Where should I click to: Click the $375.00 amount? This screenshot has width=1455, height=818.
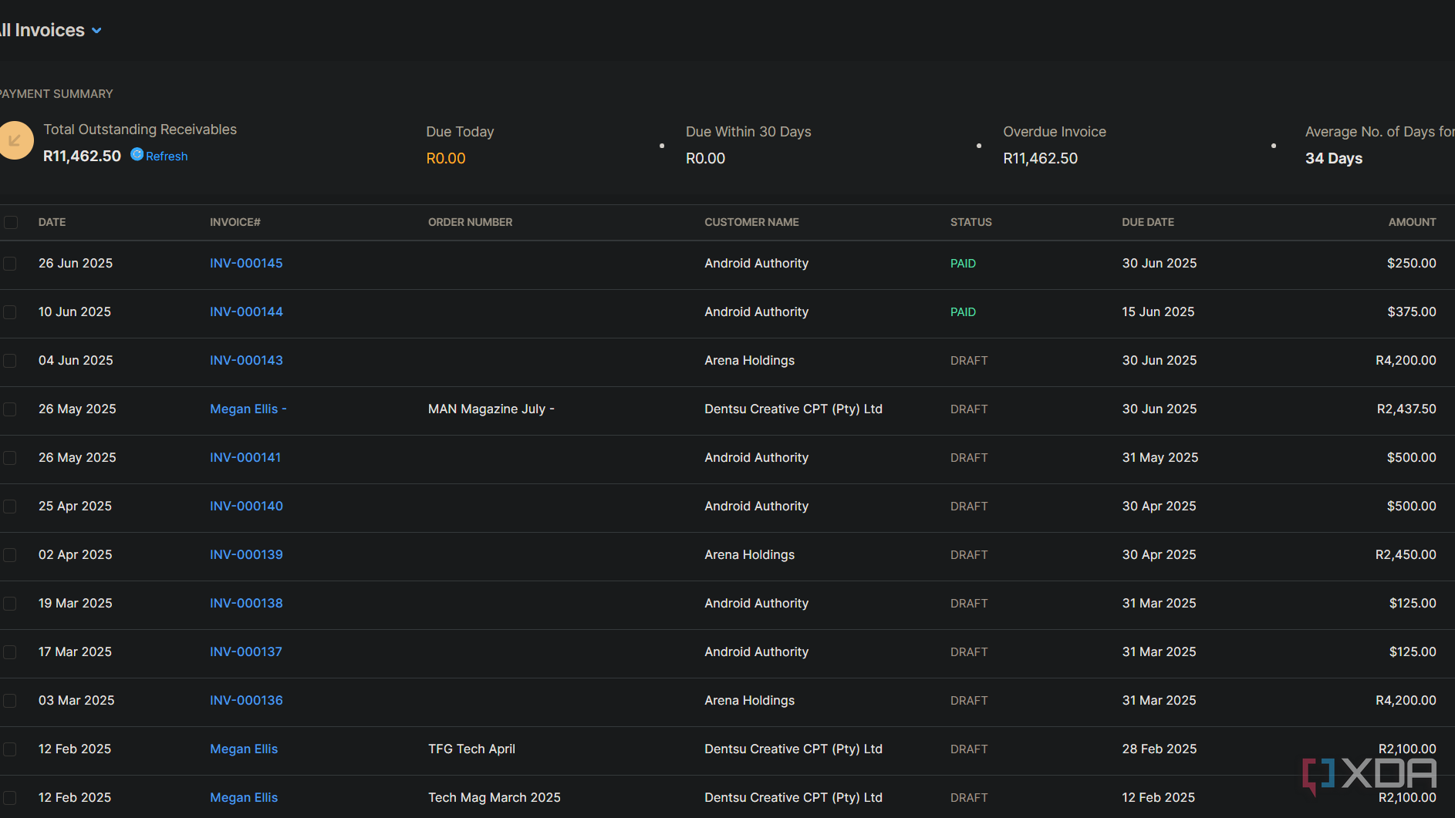pos(1412,311)
